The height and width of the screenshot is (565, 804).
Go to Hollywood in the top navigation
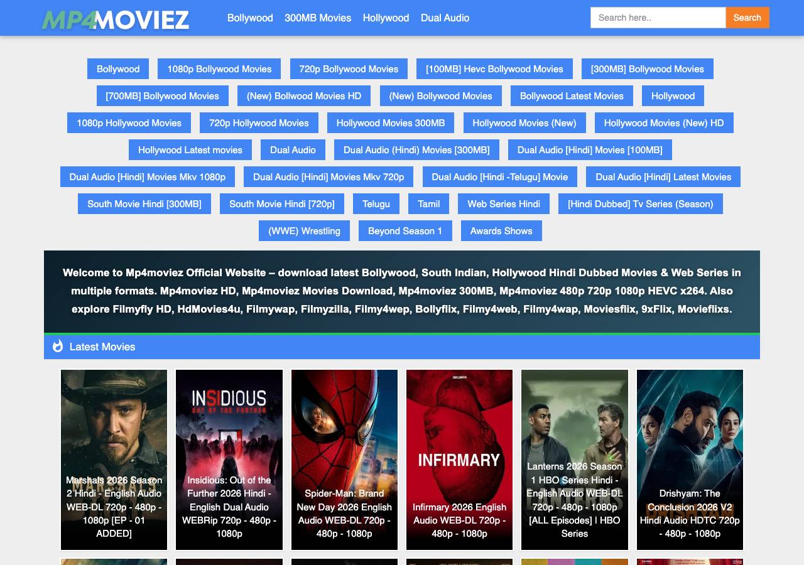pos(386,18)
